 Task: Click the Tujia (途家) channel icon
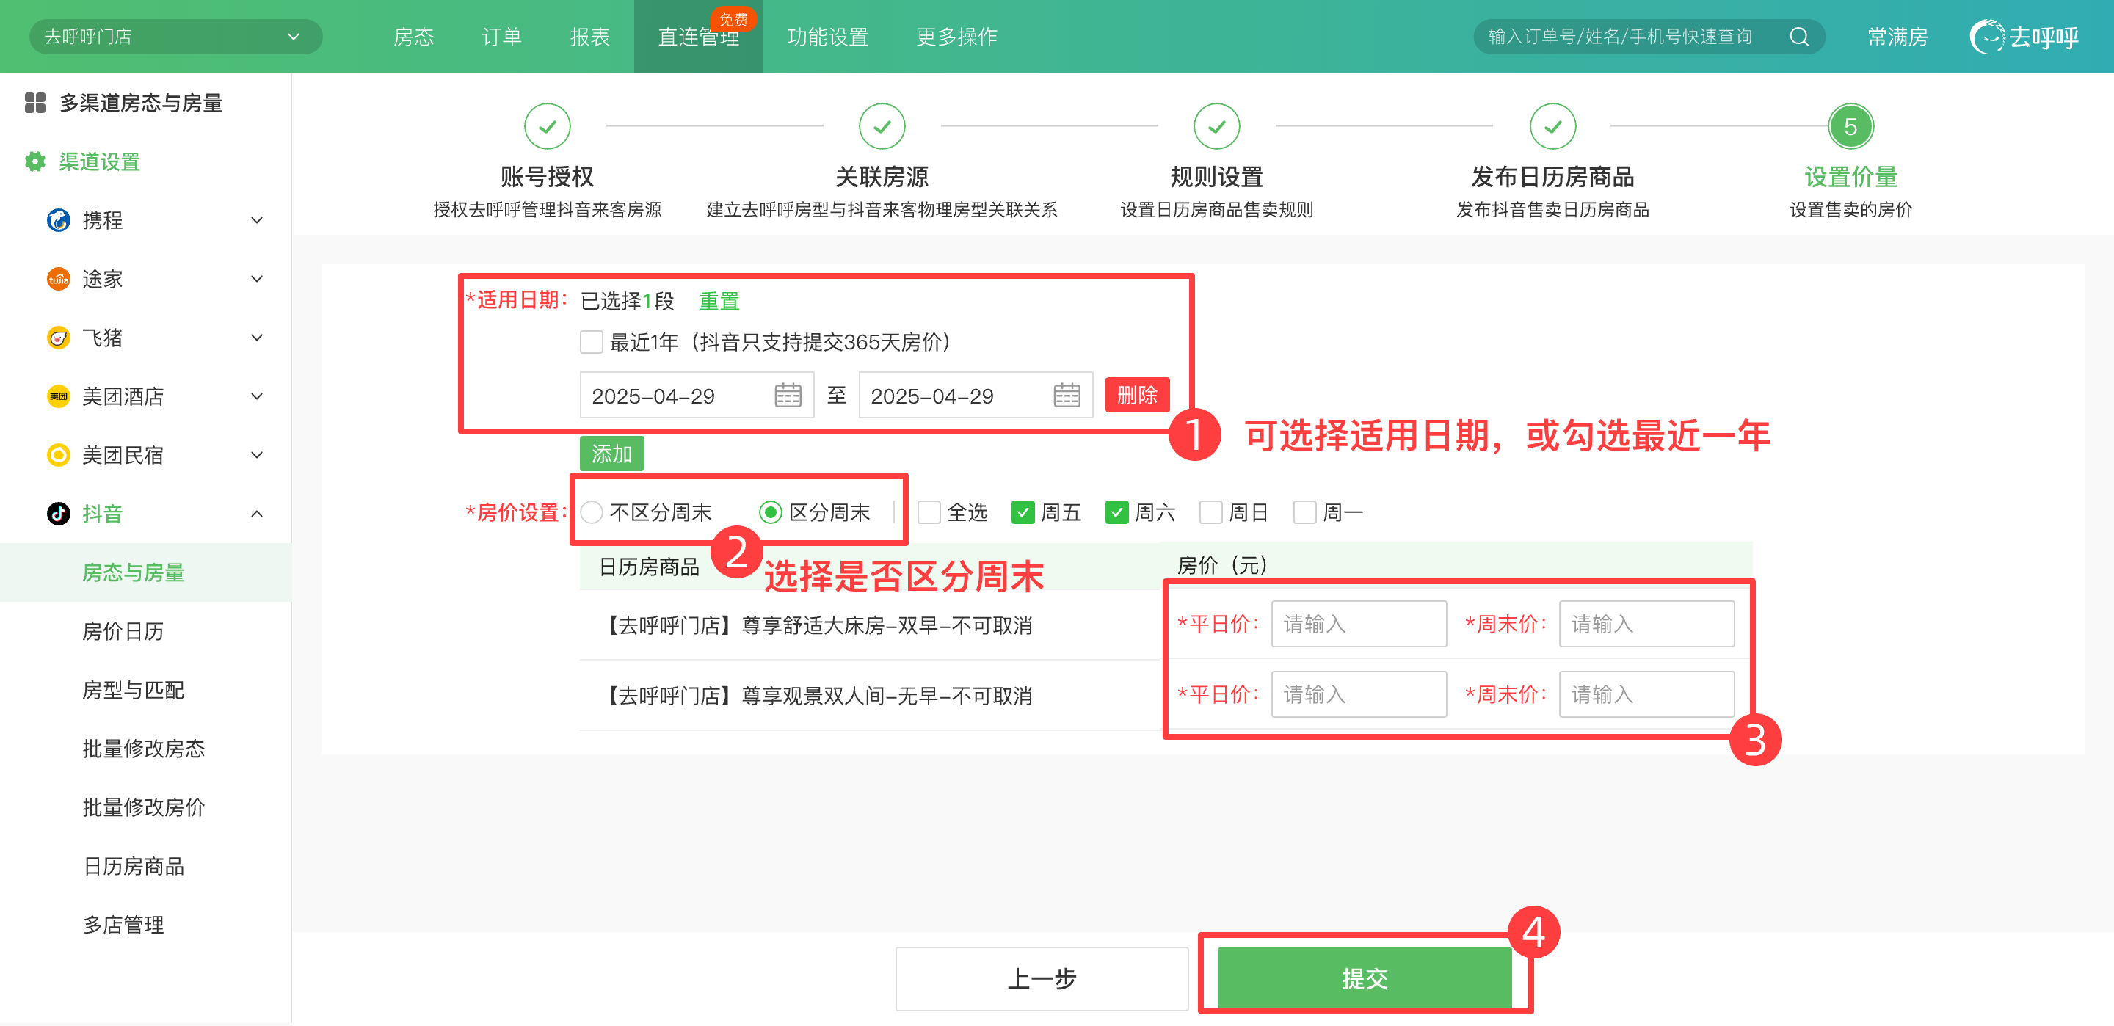click(x=58, y=279)
